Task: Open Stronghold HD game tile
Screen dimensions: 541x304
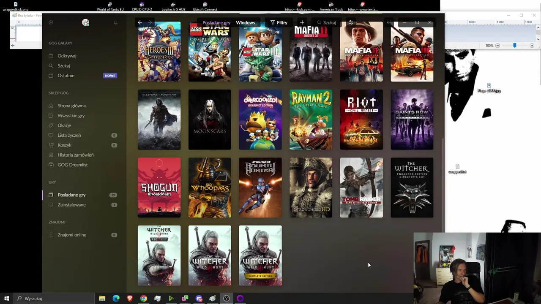Action: [311, 187]
